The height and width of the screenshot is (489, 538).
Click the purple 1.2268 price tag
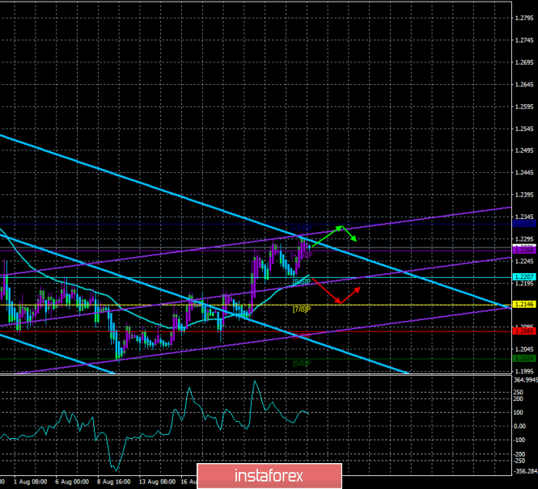pyautogui.click(x=523, y=250)
